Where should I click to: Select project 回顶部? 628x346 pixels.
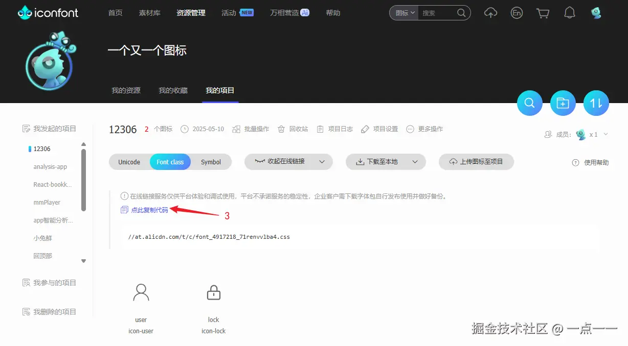click(43, 256)
